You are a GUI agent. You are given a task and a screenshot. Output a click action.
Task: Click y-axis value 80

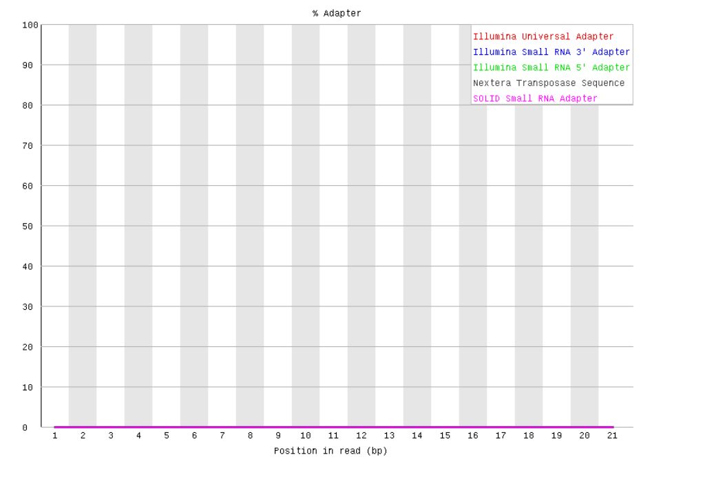click(28, 106)
